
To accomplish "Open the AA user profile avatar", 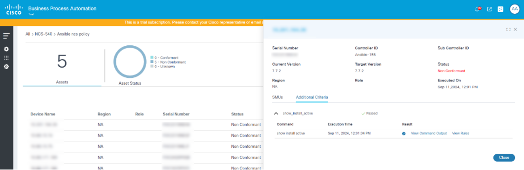I will [514, 9].
